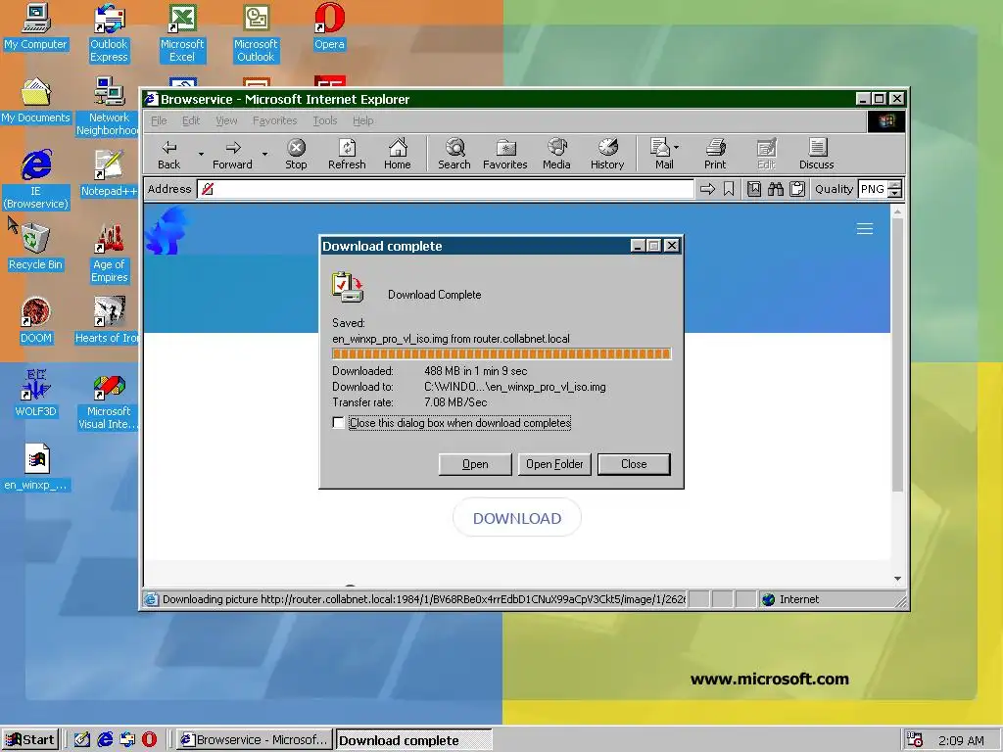
Task: Select IE (Browservice) desktop shortcut
Action: [35, 180]
